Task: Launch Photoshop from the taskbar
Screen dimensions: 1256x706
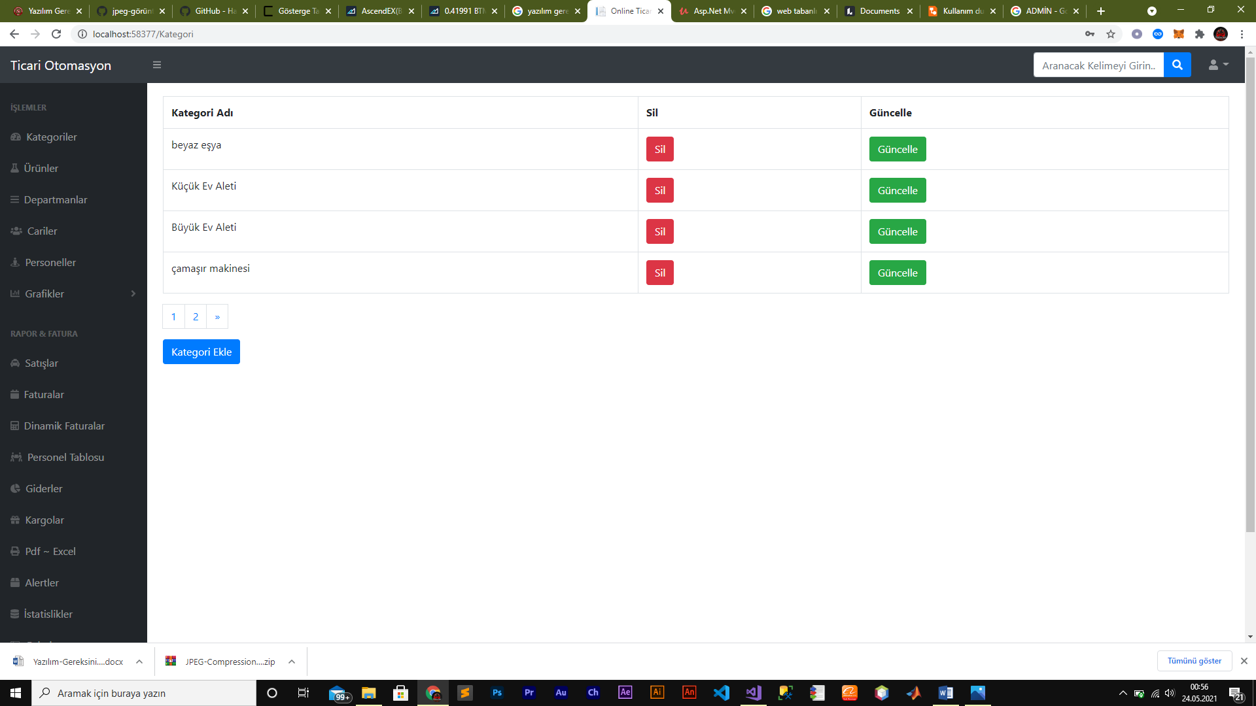Action: tap(497, 693)
